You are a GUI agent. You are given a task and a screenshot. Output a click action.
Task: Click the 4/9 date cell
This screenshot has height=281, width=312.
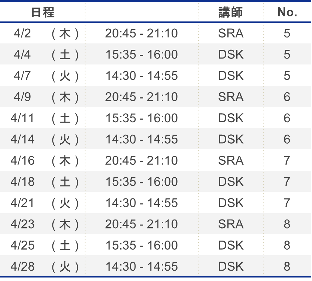point(22,97)
